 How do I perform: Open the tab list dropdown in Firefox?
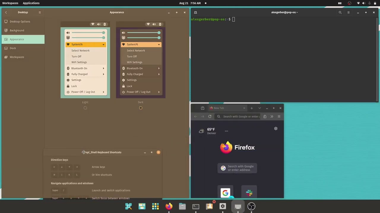[259, 108]
